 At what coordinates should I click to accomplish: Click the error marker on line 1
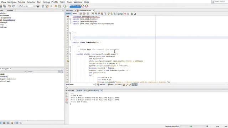point(68,17)
